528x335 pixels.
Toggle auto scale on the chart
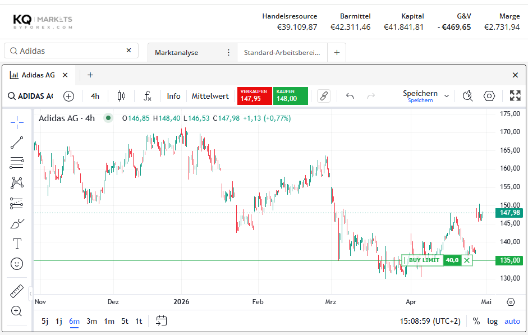point(512,322)
